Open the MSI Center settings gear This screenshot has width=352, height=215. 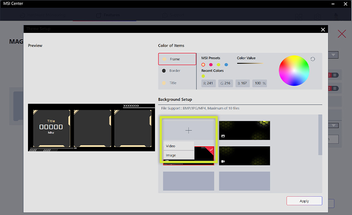click(x=318, y=17)
